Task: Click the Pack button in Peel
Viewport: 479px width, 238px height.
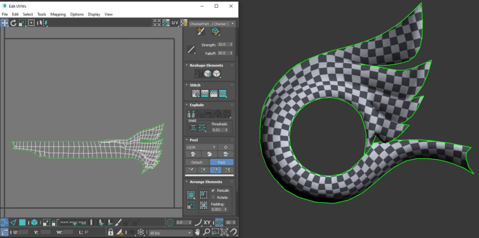Action: pyautogui.click(x=222, y=162)
